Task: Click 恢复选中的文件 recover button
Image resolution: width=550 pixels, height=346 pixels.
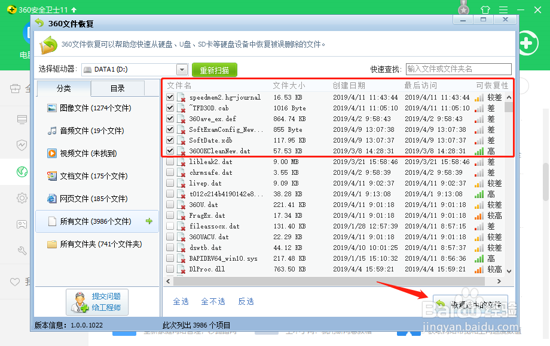Action: (x=470, y=305)
